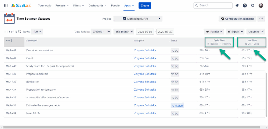Click the TO REVIEW status badge

point(177,106)
